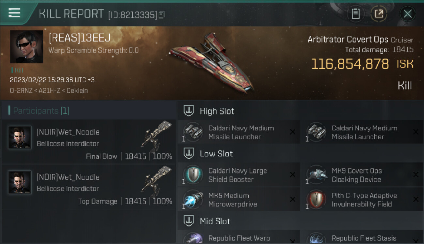The width and height of the screenshot is (424, 244).
Task: Select the Pith C-Type Adaptive Invulnerability Field icon
Action: click(316, 200)
